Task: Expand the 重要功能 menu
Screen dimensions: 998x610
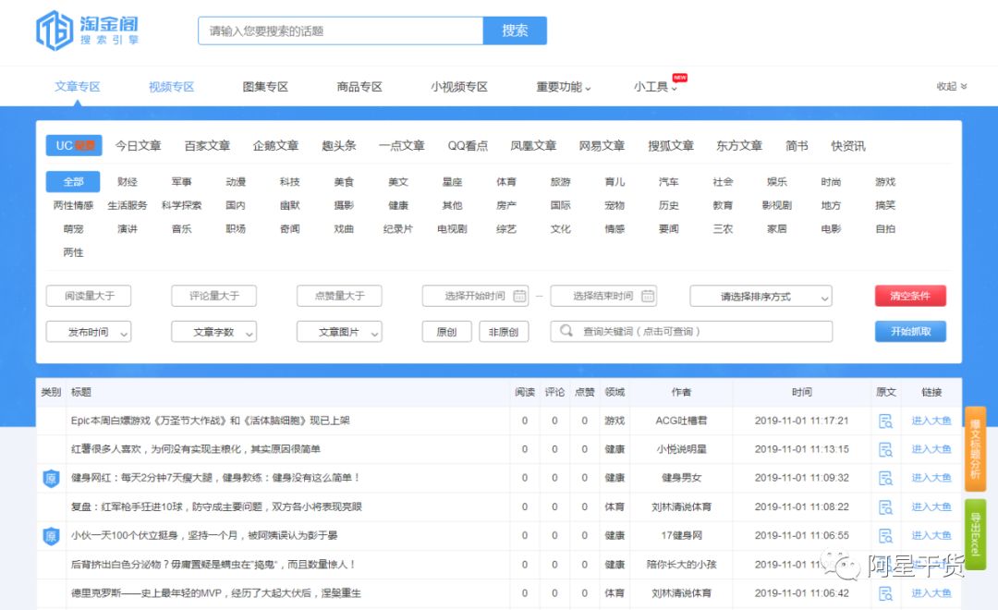Action: coord(564,87)
